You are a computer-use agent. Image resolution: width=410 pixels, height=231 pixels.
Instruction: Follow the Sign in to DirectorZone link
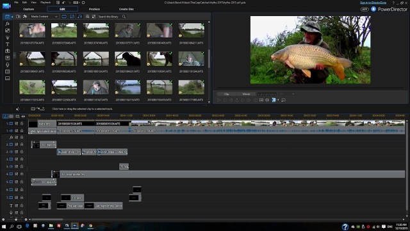373,3
